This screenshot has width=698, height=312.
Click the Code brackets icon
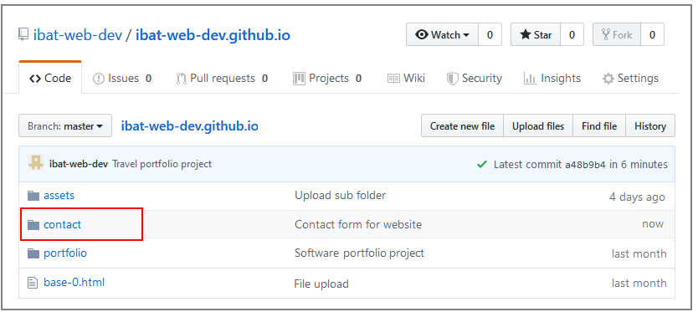35,79
